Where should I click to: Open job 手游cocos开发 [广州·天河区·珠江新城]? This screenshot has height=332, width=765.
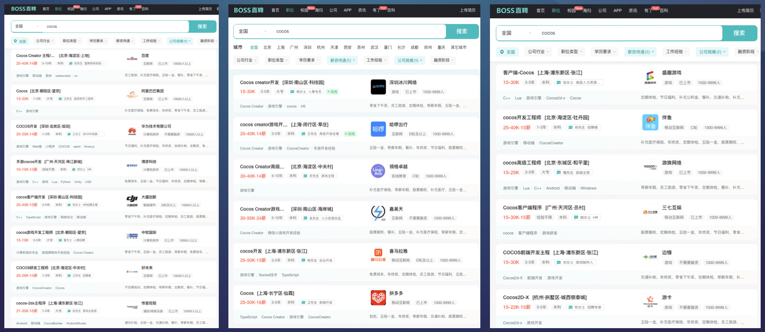[x=49, y=162]
